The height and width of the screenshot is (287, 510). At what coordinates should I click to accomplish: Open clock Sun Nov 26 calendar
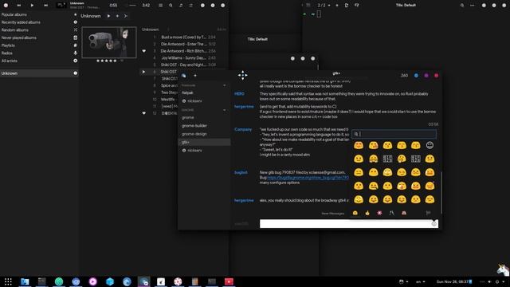tap(454, 281)
